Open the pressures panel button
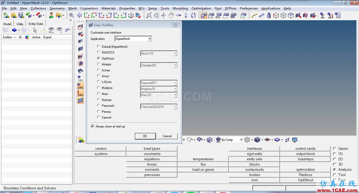Screen dimensions: 359x193 click(152, 175)
